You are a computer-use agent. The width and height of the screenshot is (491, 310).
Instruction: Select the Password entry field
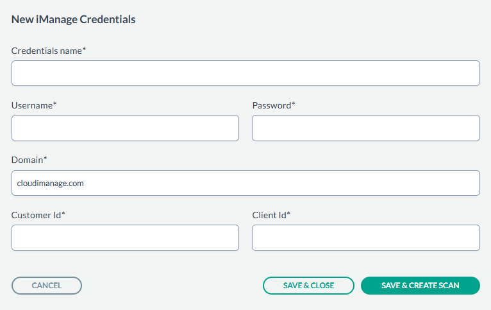(x=365, y=128)
